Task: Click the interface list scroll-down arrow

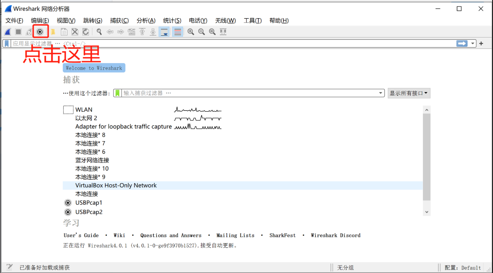Action: point(427,212)
